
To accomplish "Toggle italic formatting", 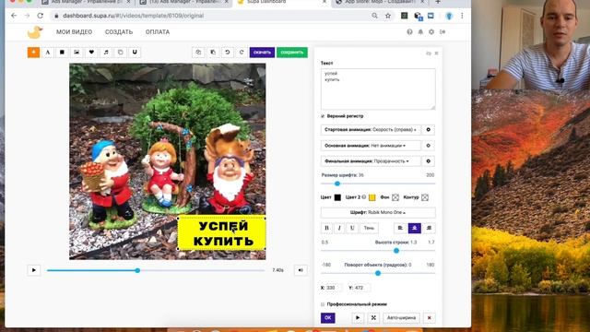I will [339, 228].
